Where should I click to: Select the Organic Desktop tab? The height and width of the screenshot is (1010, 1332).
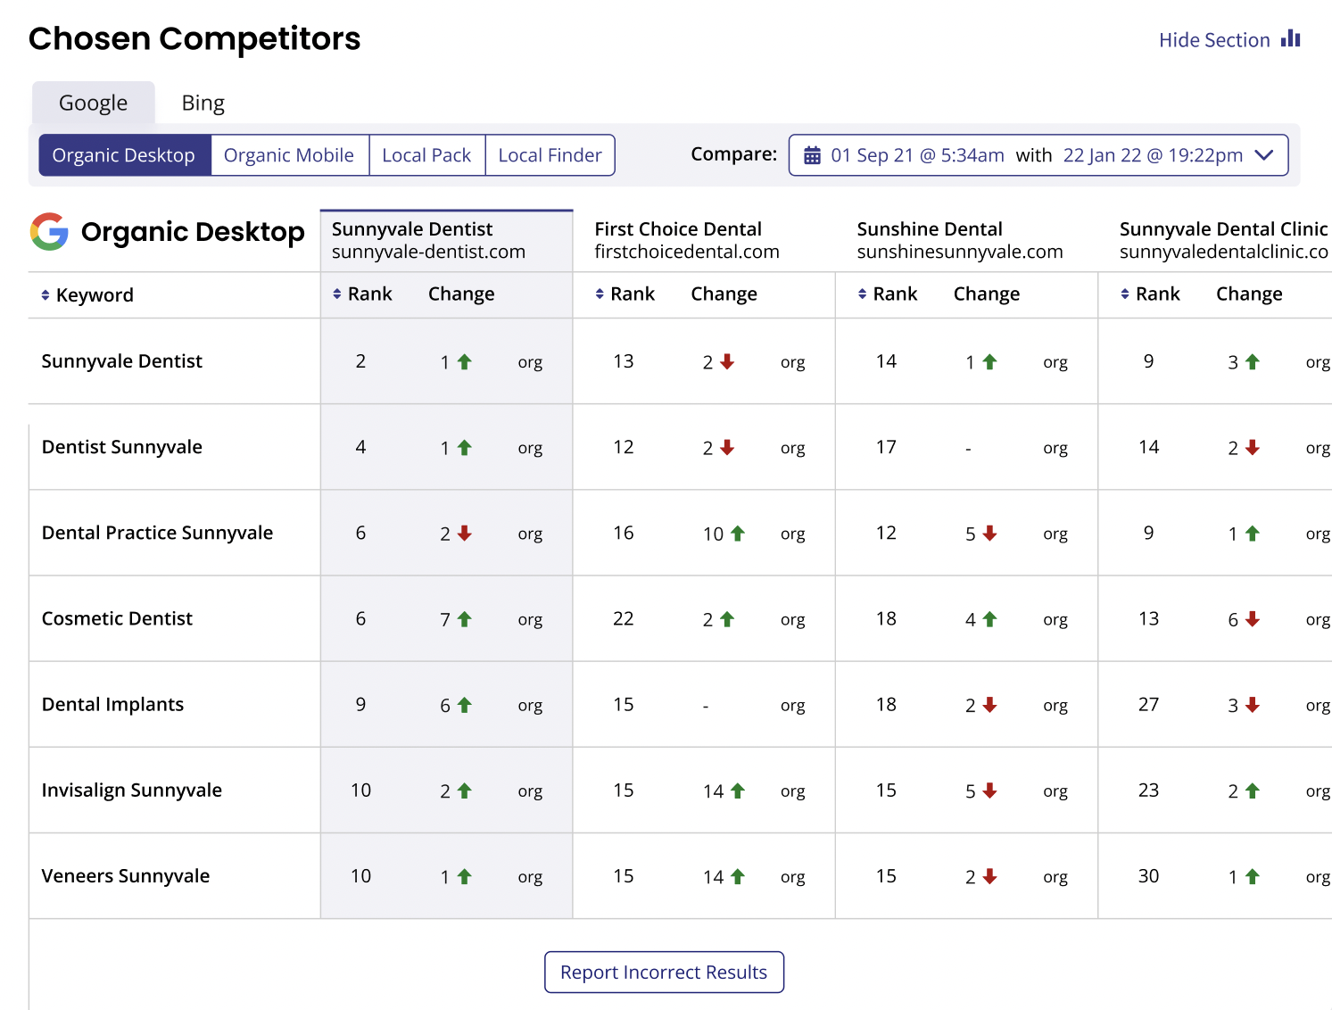pyautogui.click(x=124, y=155)
